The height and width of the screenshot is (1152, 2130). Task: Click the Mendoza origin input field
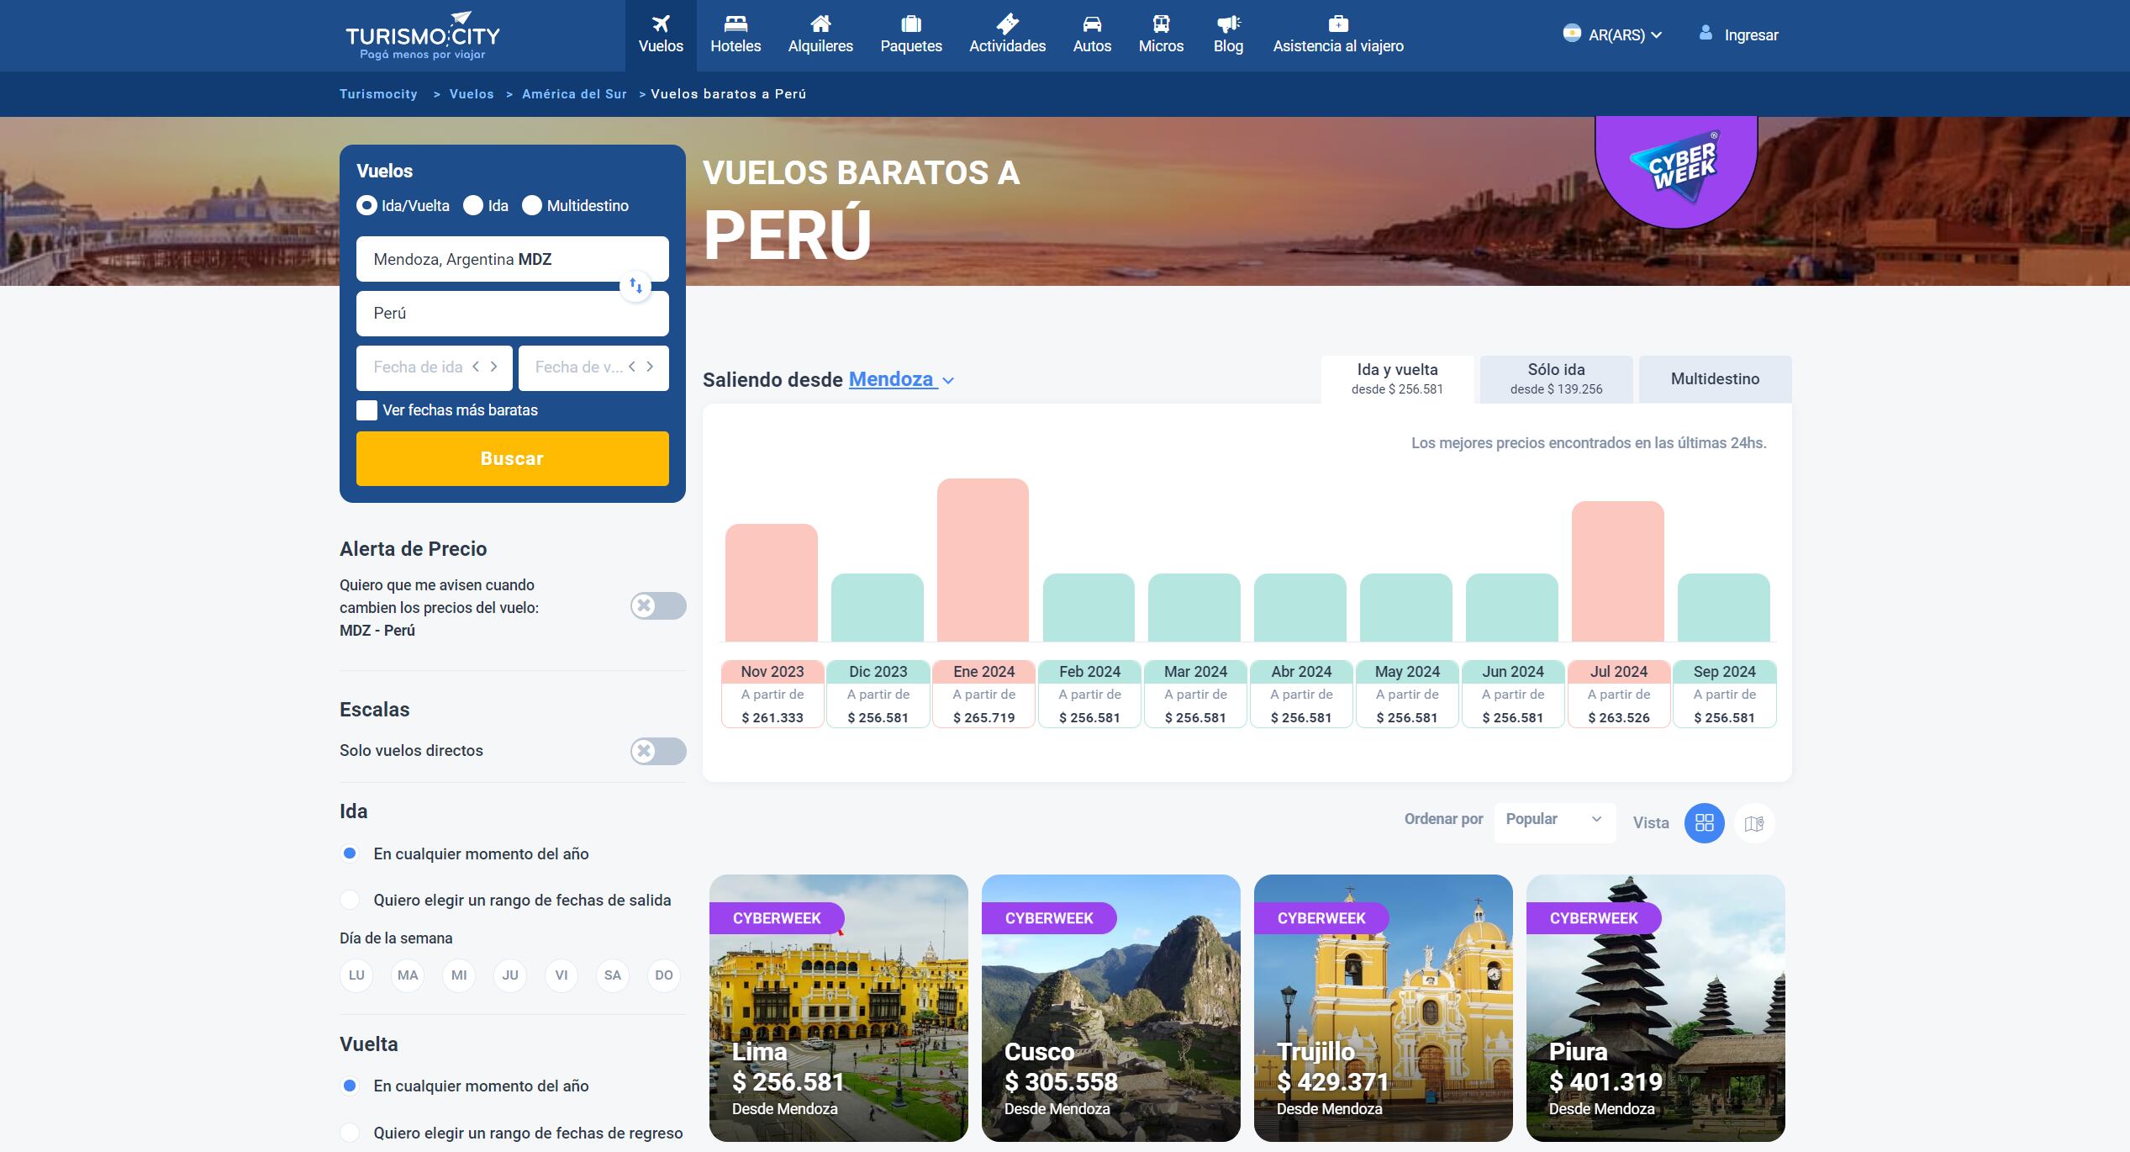click(x=512, y=259)
